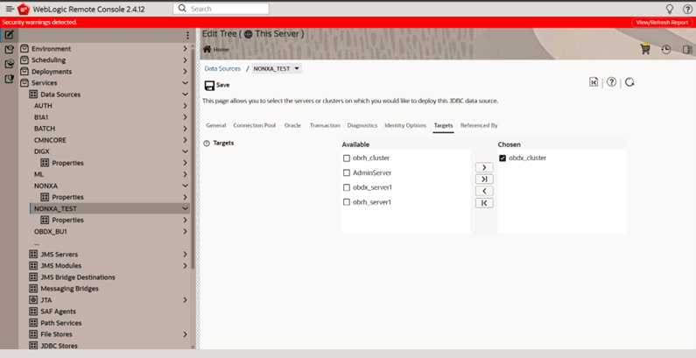Open the shopping cart icon
This screenshot has width=696, height=358.
[x=645, y=49]
